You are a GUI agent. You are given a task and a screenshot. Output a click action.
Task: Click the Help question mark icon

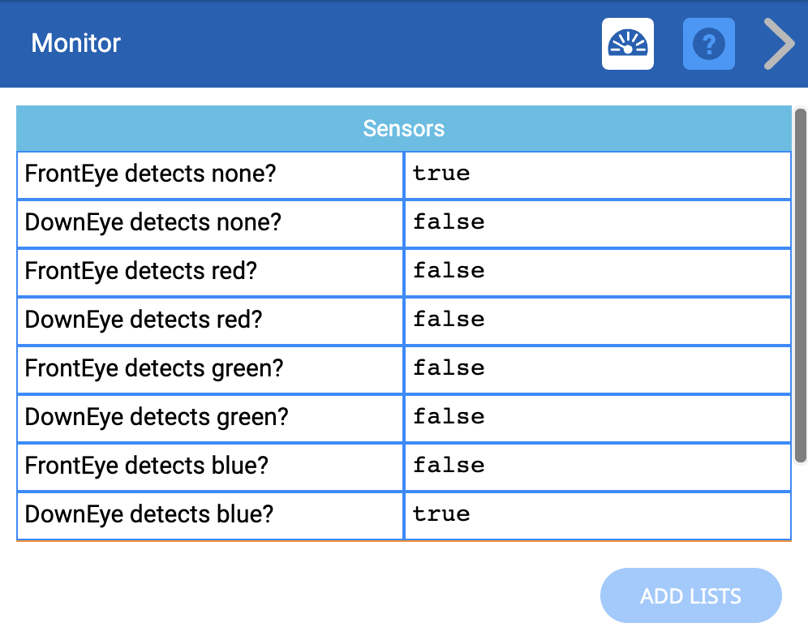pyautogui.click(x=709, y=44)
